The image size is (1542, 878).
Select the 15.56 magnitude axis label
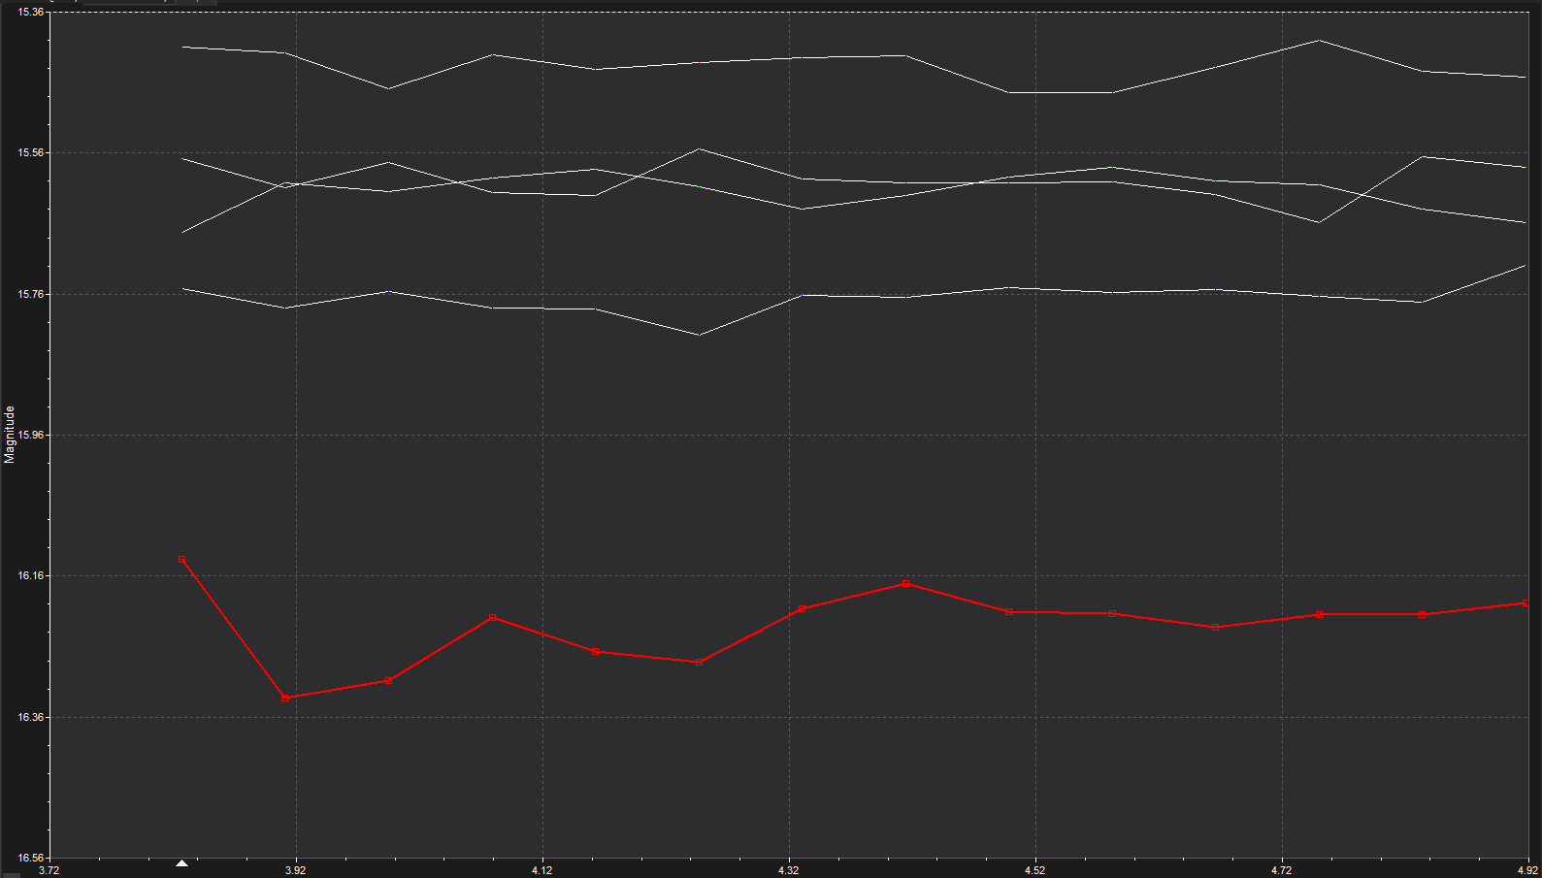[x=30, y=153]
